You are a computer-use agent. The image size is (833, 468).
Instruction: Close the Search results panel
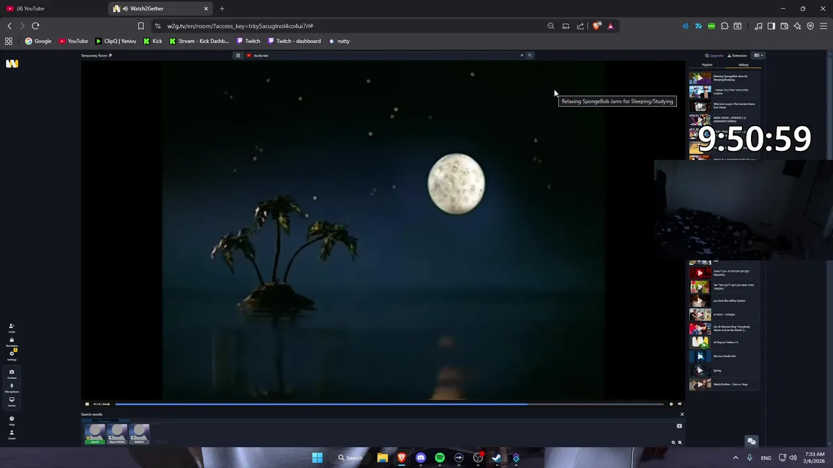(682, 414)
